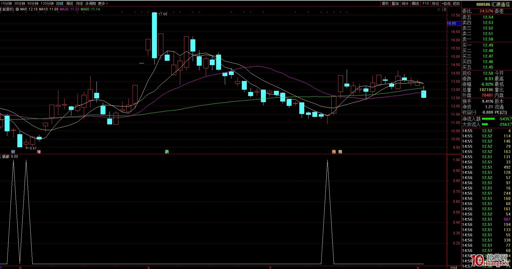Click the 复权 adjustment button

coord(385,3)
